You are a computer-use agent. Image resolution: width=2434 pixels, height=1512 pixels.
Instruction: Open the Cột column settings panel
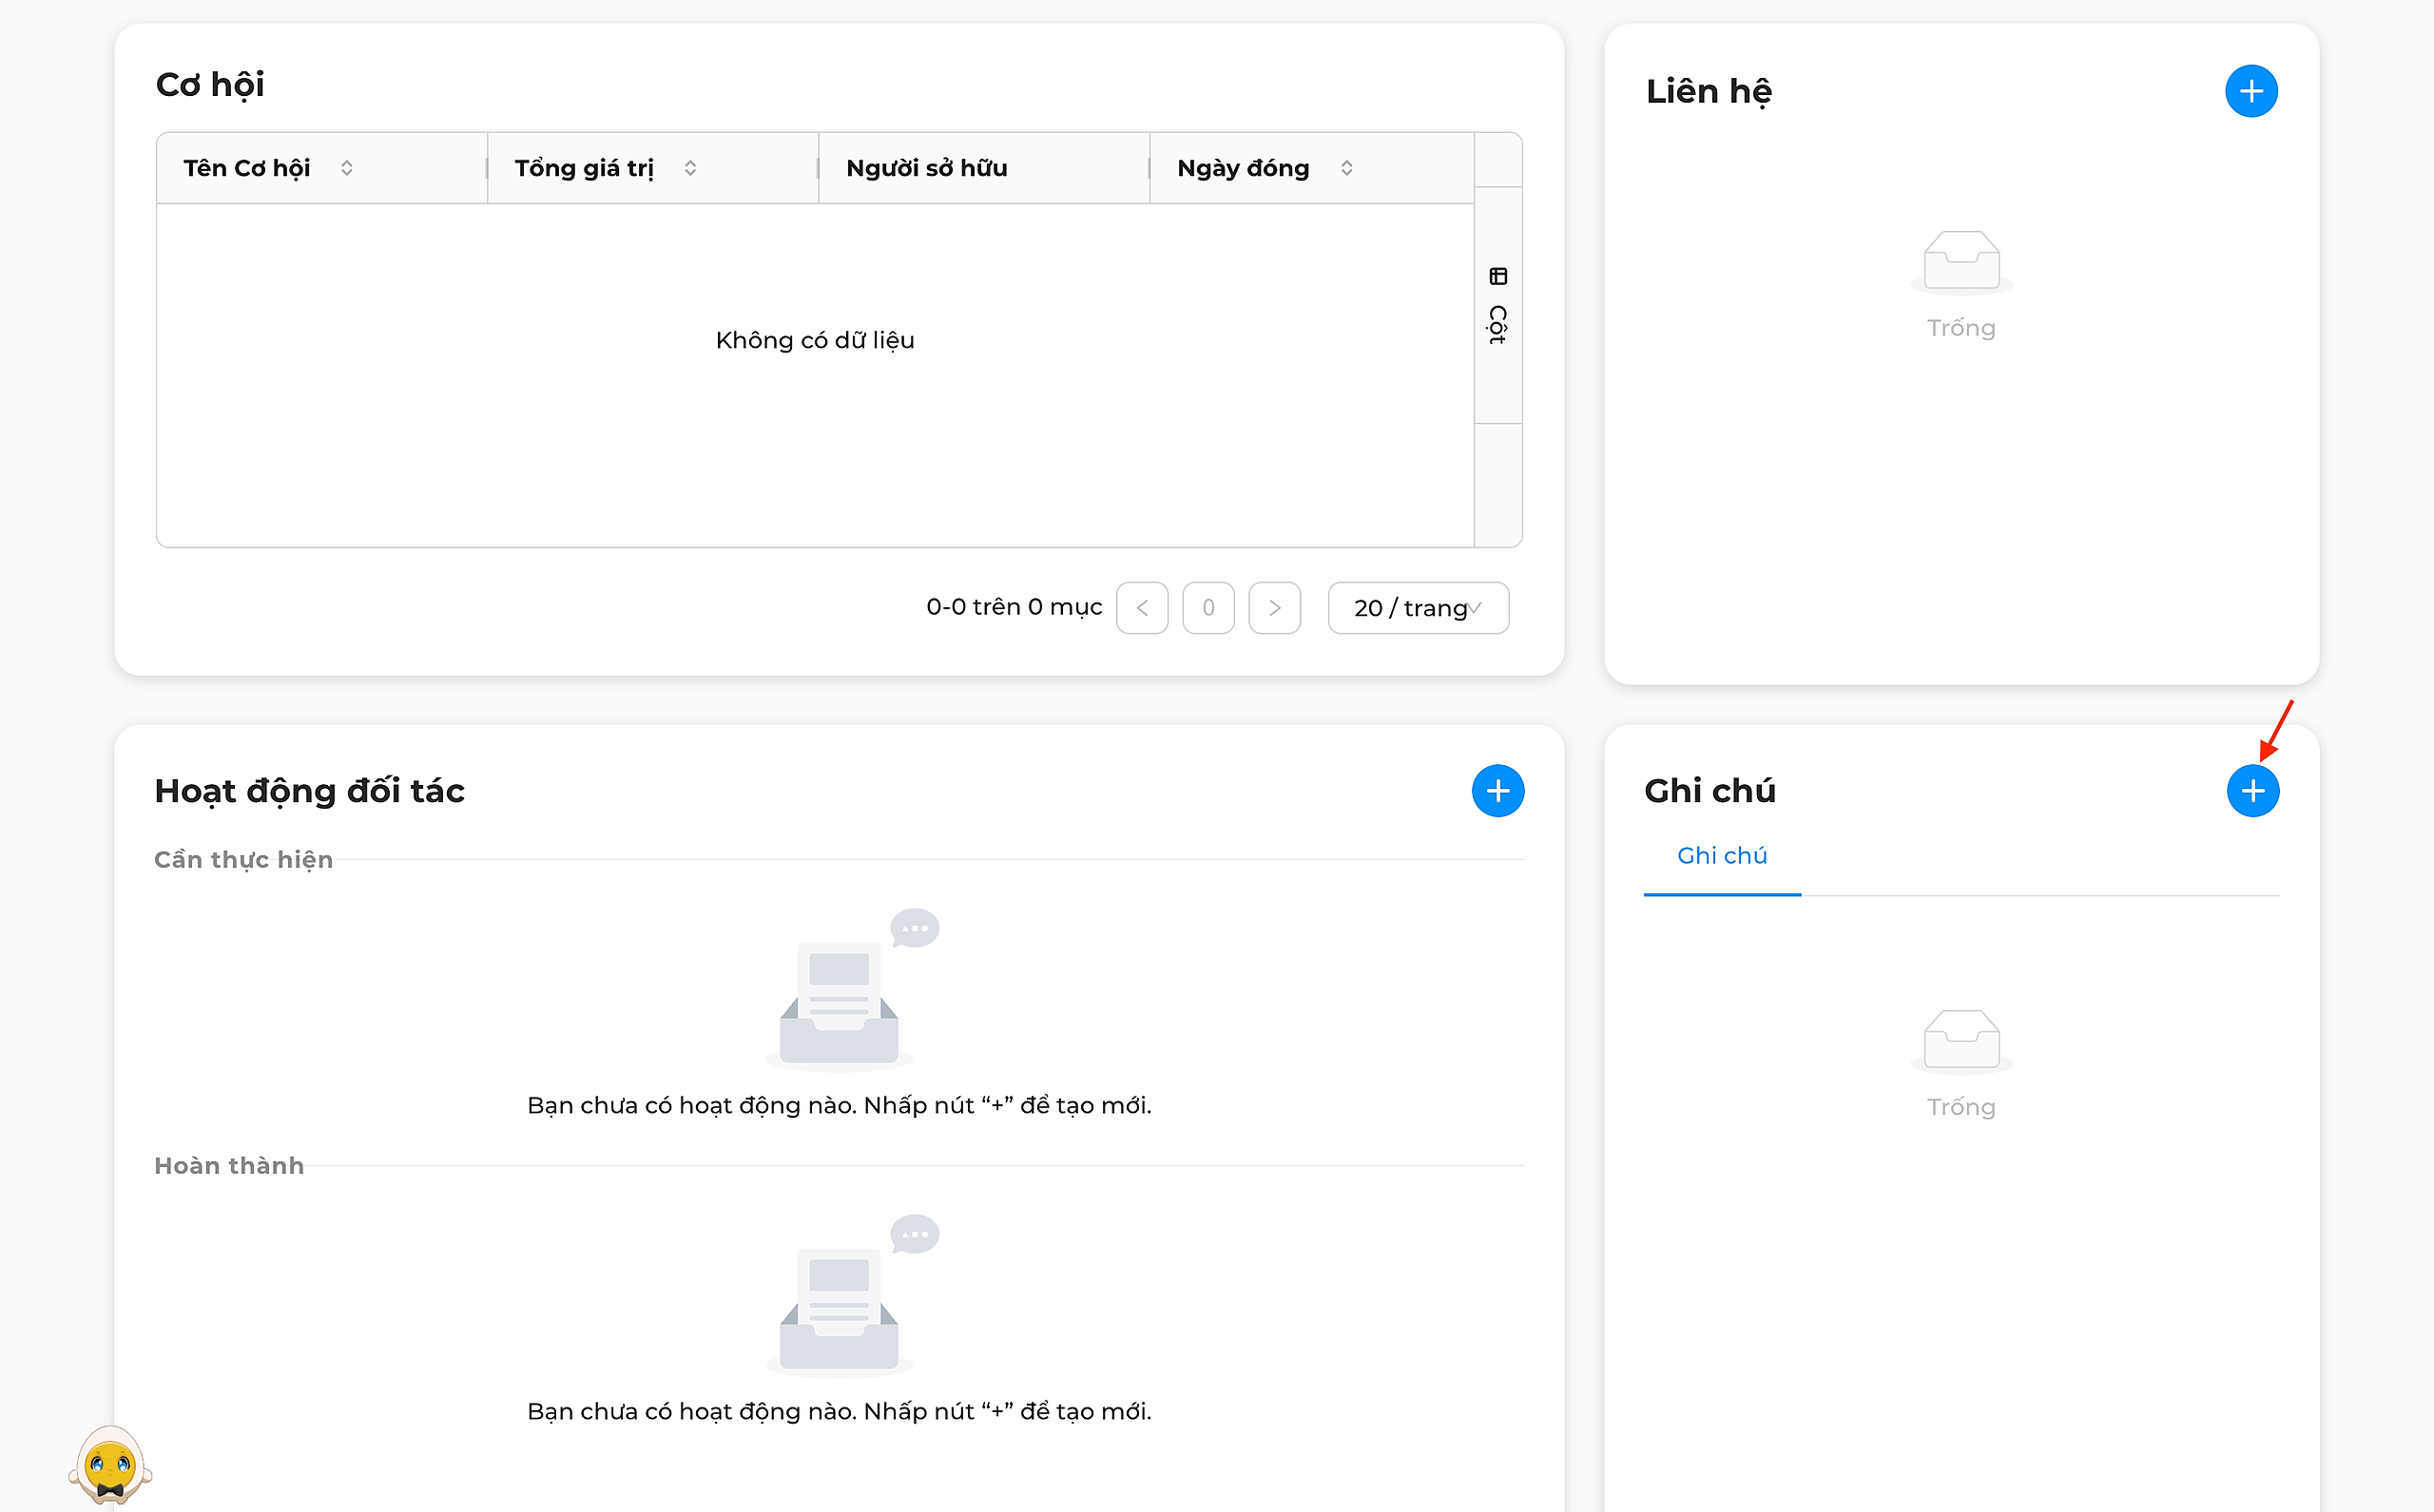click(x=1497, y=305)
